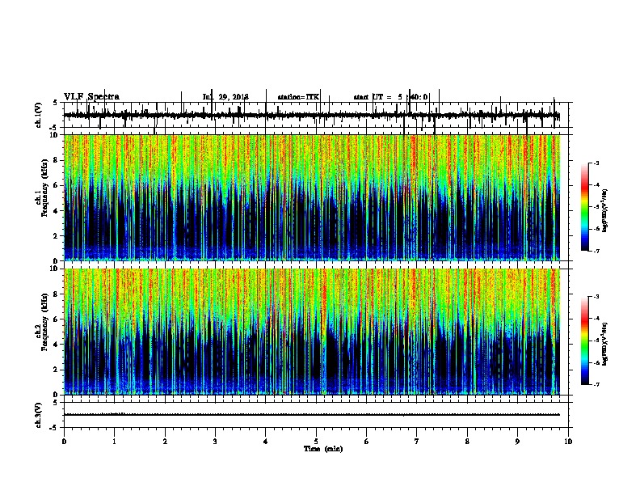Click the time axis tick label "6"

click(x=367, y=442)
